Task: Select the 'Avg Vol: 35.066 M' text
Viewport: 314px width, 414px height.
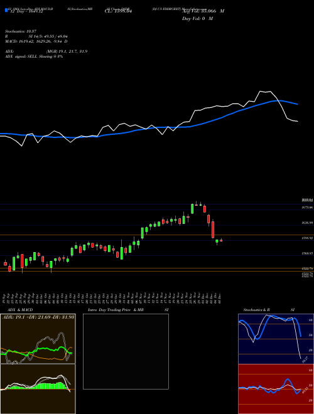Action: pos(203,11)
